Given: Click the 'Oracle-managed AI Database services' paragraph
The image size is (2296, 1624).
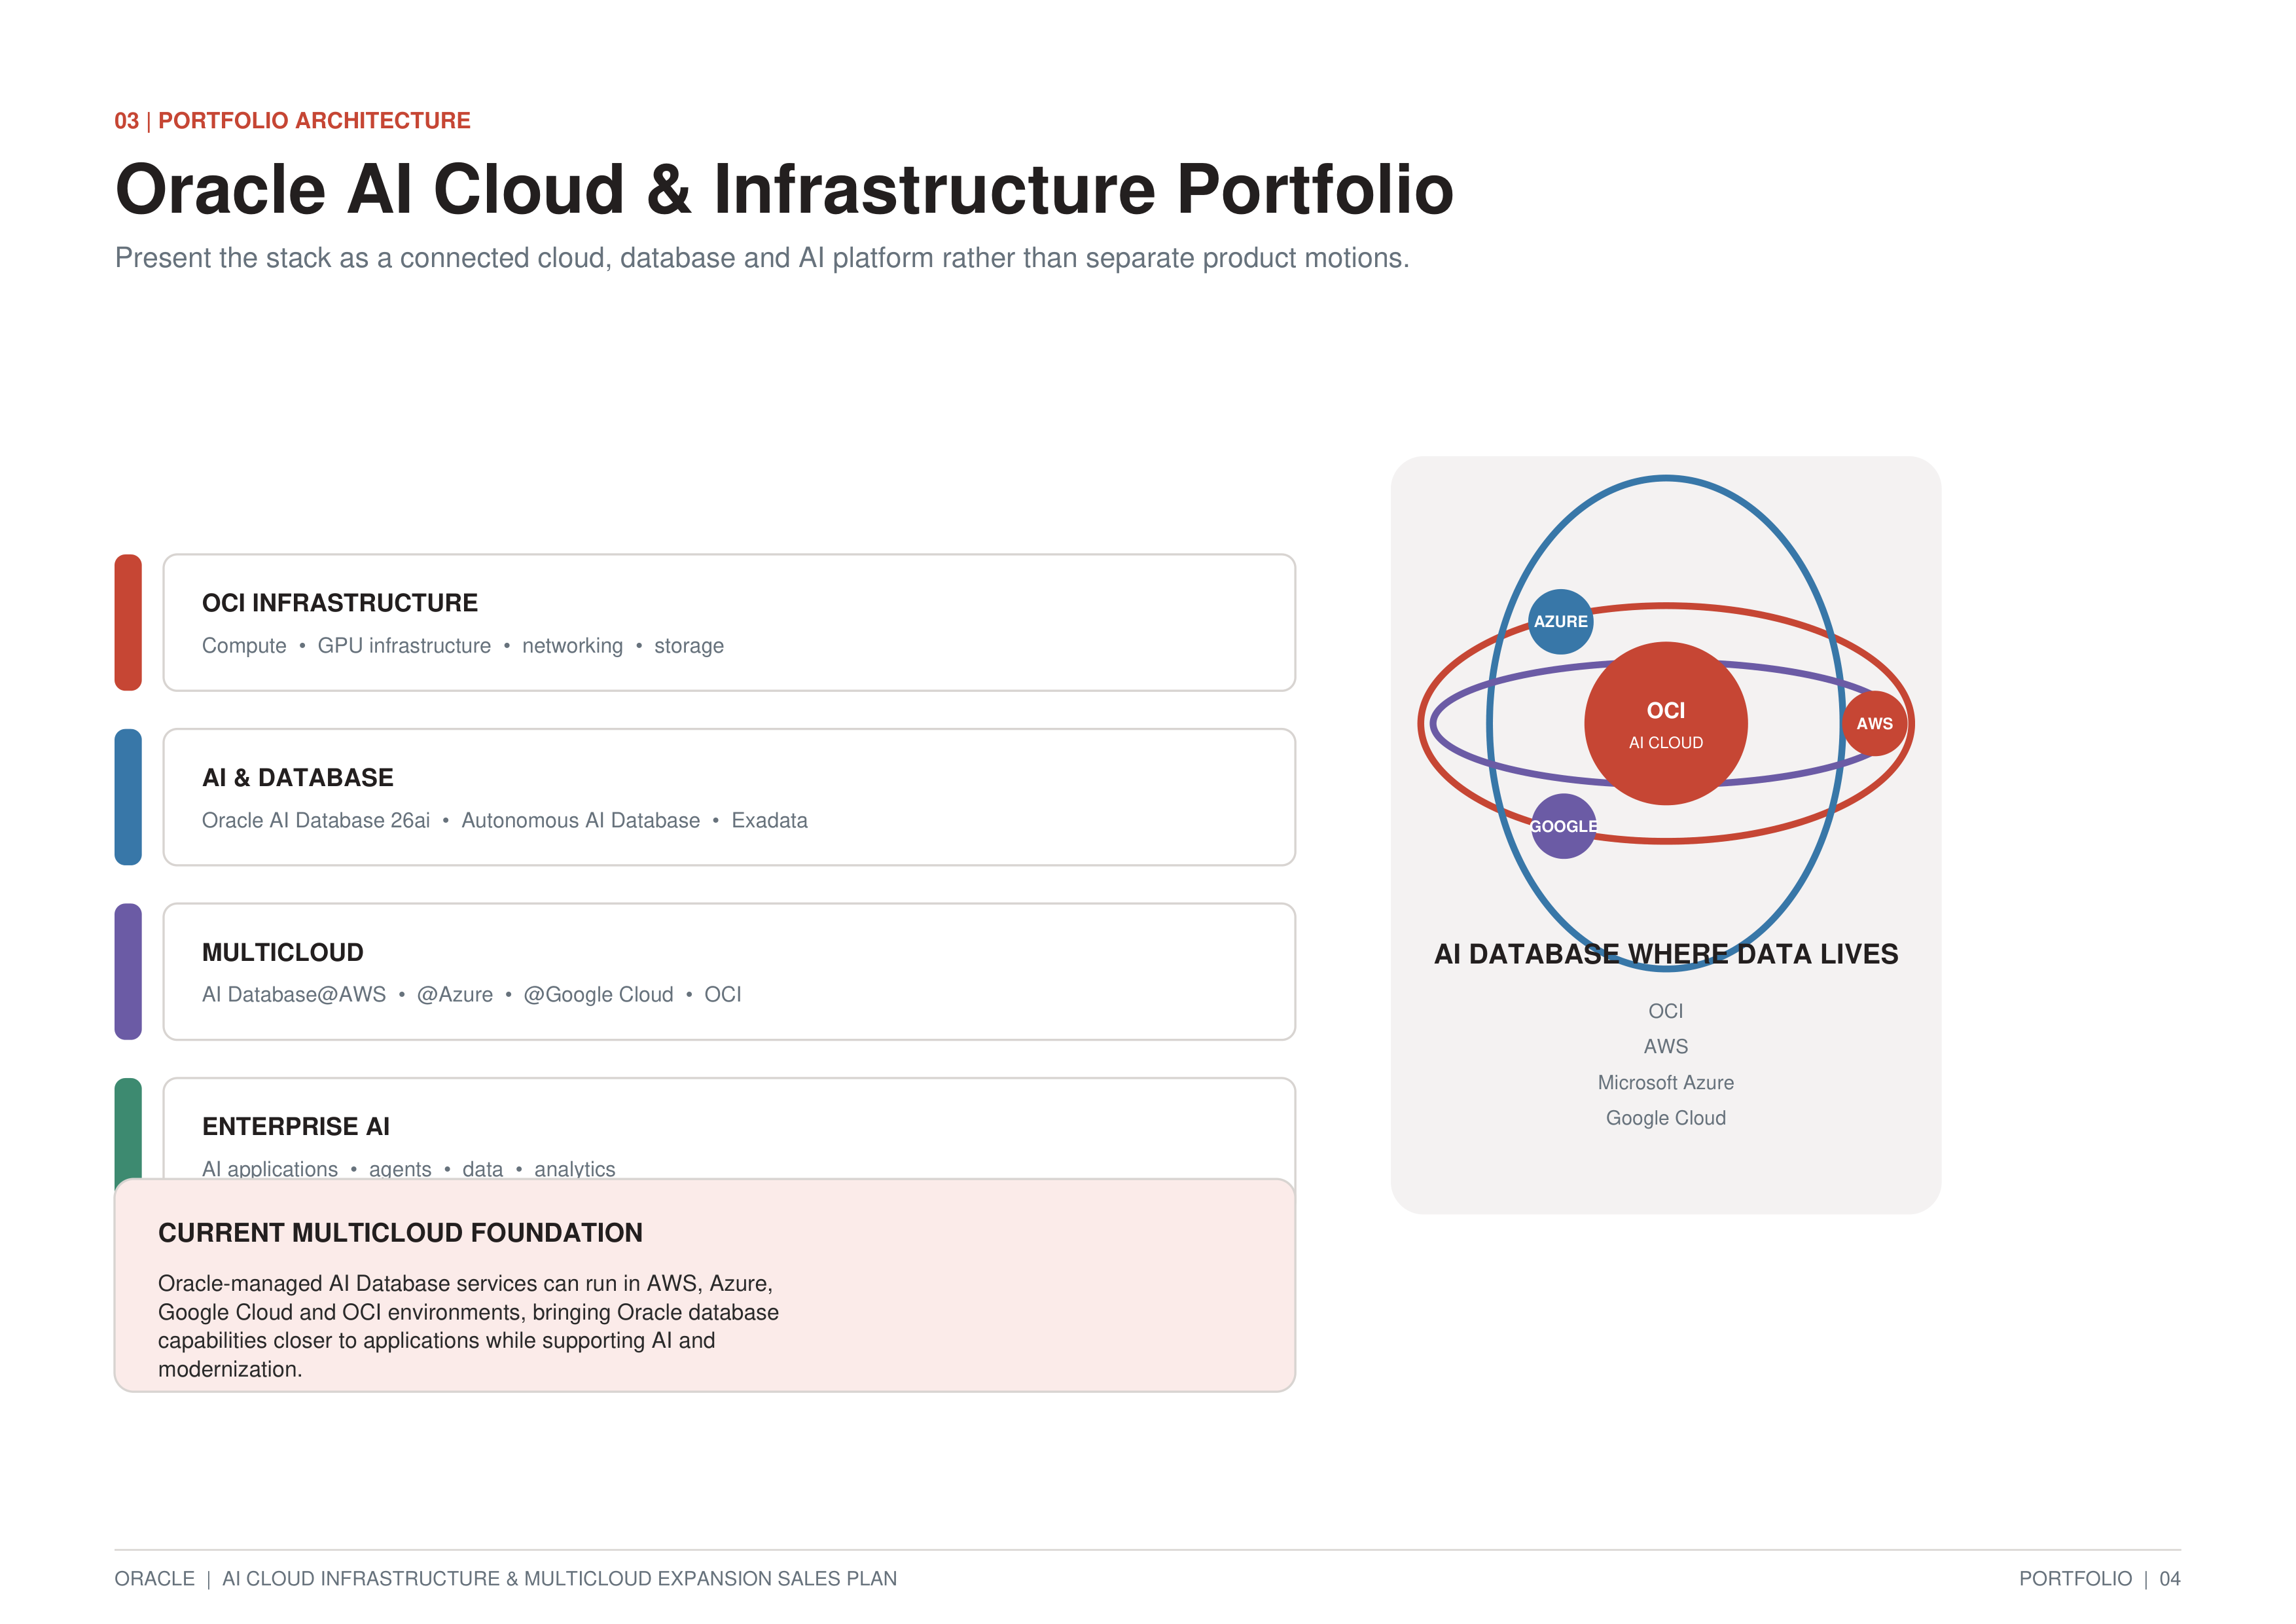Looking at the screenshot, I should tap(468, 1326).
